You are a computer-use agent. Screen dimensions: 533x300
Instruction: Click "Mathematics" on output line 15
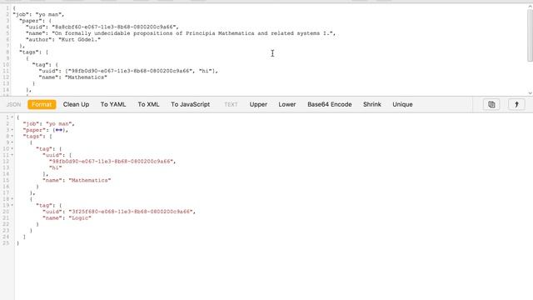pyautogui.click(x=90, y=180)
